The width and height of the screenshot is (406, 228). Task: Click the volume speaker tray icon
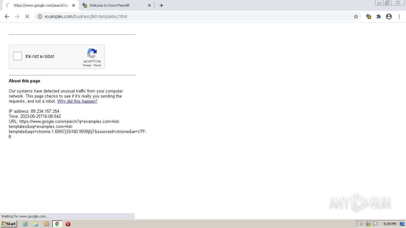click(x=360, y=224)
